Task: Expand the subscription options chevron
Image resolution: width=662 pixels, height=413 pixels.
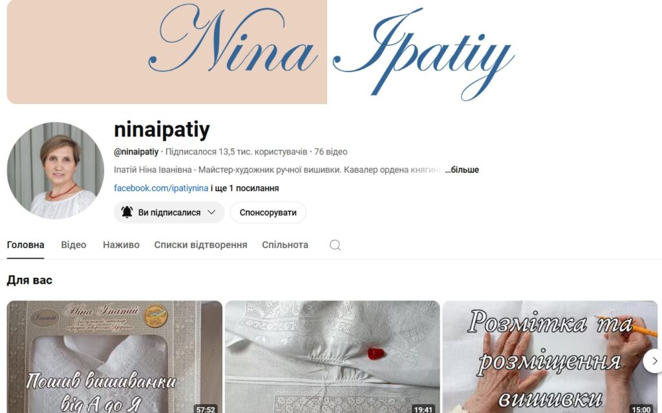Action: [x=211, y=213]
